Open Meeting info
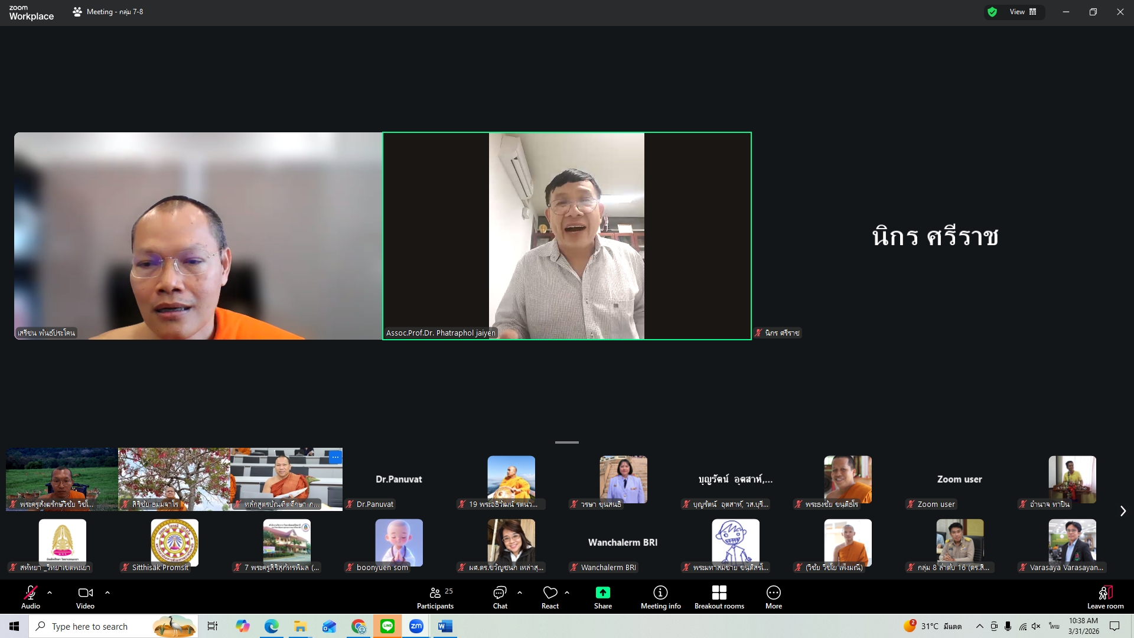The width and height of the screenshot is (1134, 638). 660,597
